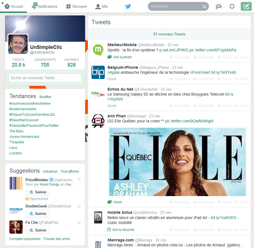Click Fa Che profile photo
Screen dimensions: 254x248
point(16,227)
